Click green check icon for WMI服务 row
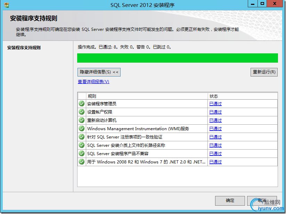 click(82, 128)
